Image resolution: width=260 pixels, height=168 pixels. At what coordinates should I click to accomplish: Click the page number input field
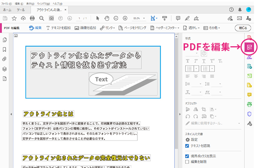click(x=79, y=19)
